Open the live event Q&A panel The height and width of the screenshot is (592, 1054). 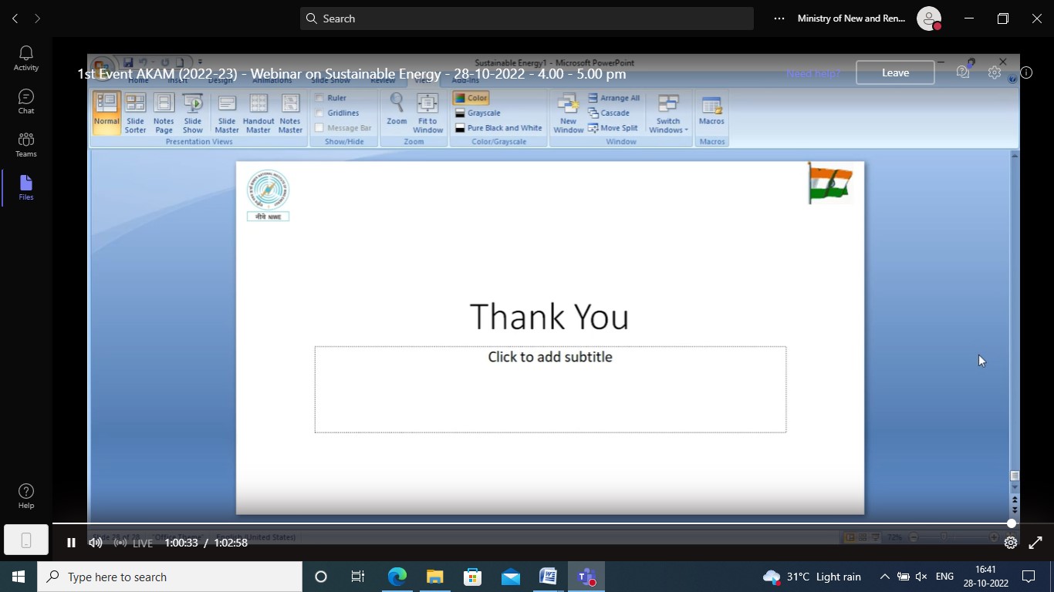click(963, 72)
